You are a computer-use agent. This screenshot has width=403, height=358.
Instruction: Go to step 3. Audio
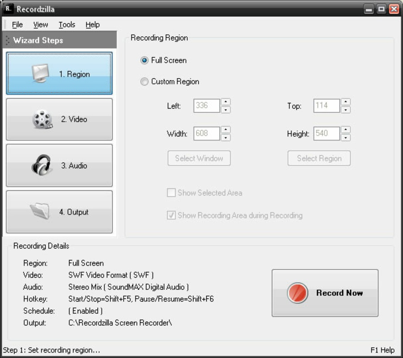[59, 166]
